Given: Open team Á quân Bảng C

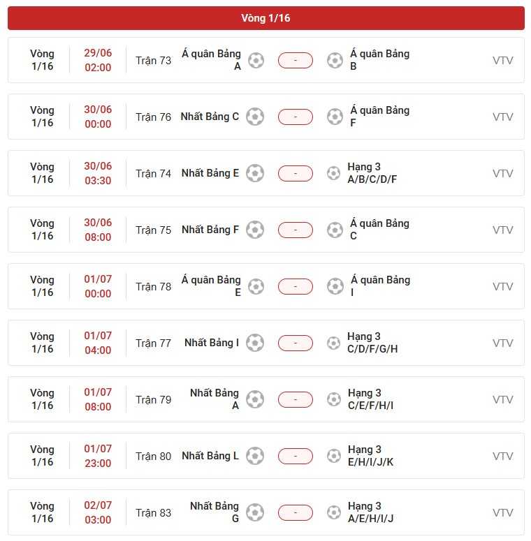Looking at the screenshot, I should pyautogui.click(x=379, y=230).
